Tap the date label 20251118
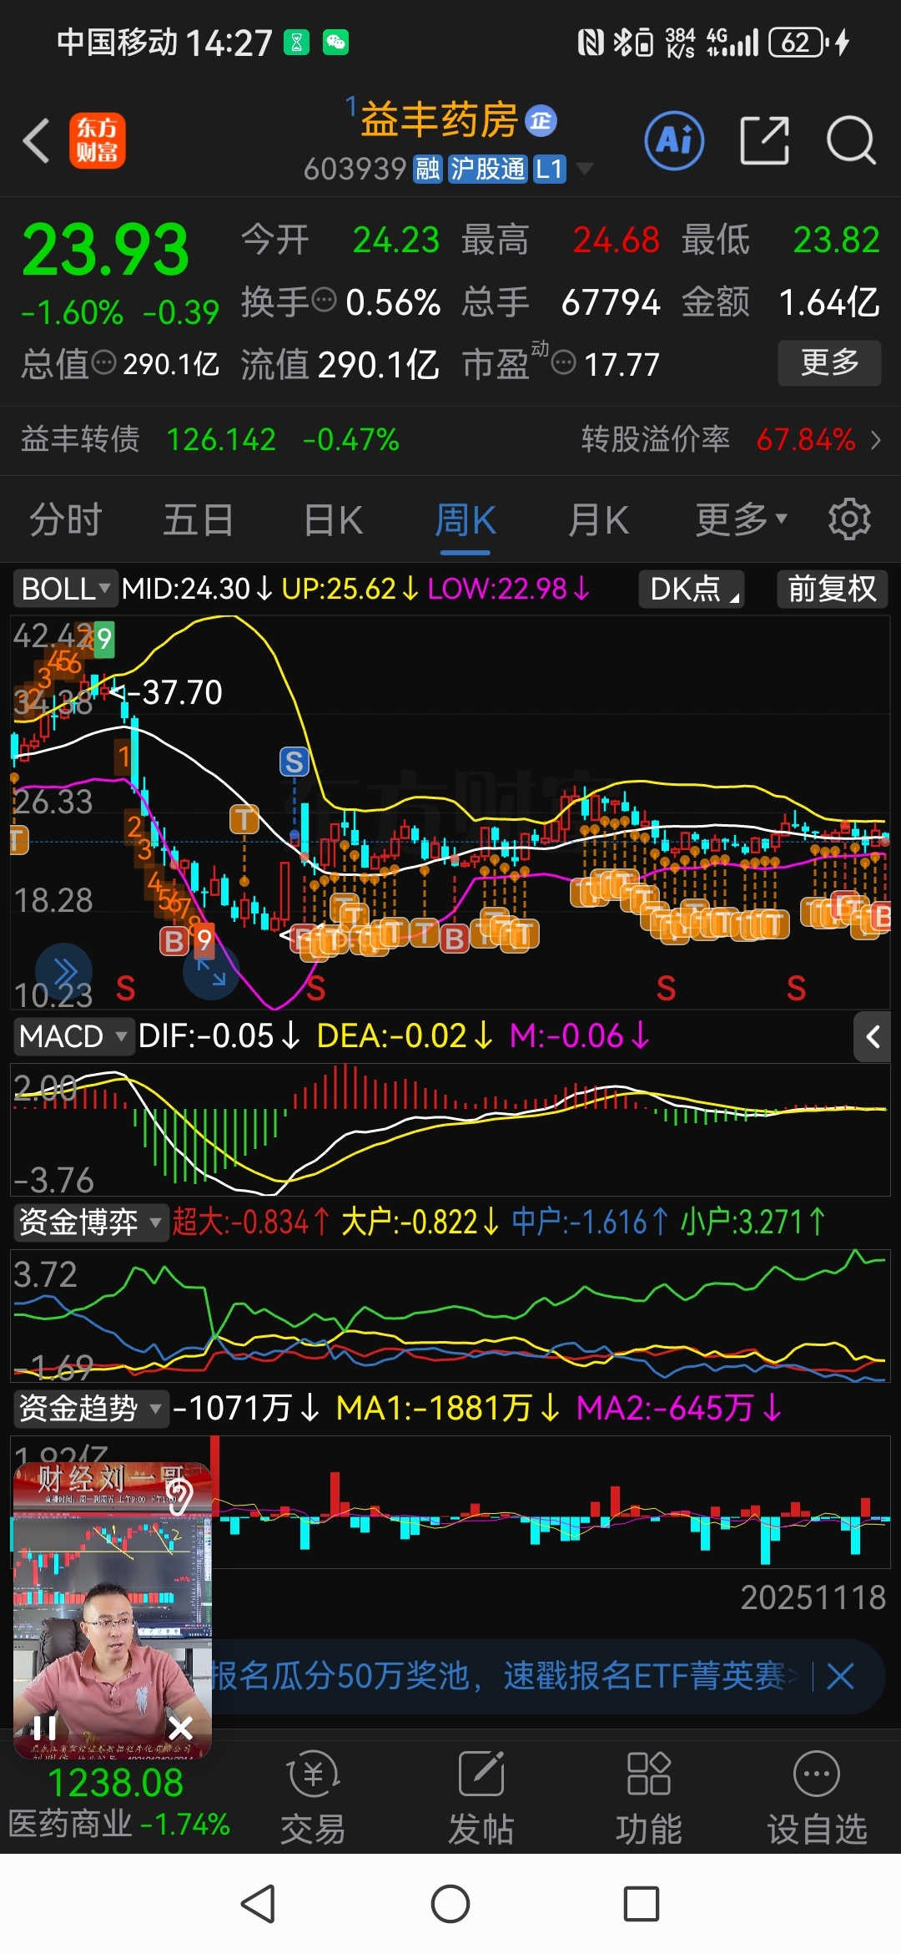The width and height of the screenshot is (901, 1954). pos(813,1597)
